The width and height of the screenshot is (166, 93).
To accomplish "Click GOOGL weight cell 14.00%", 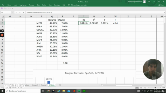I will pyautogui.click(x=63, y=30).
